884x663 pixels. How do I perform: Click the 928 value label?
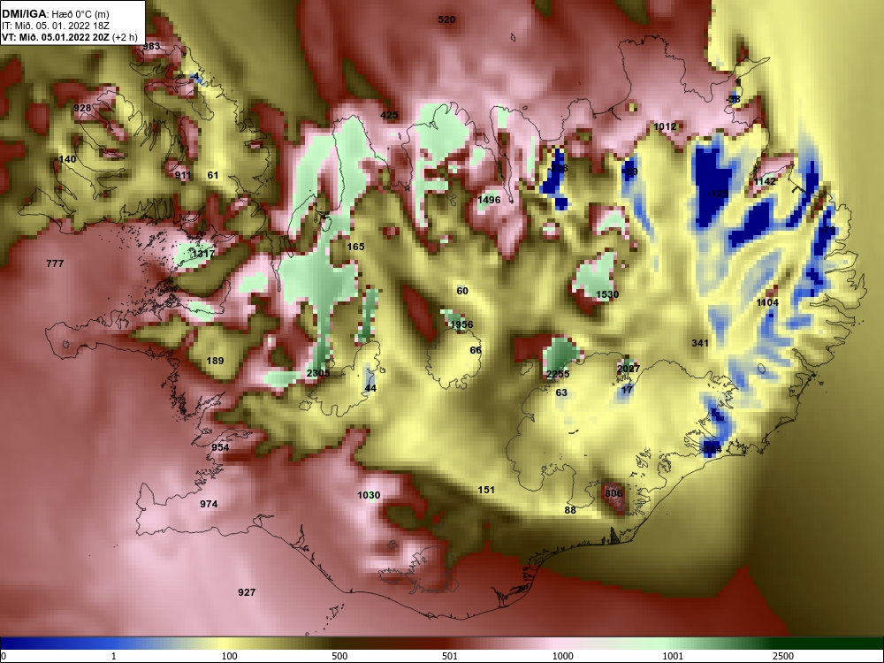82,108
